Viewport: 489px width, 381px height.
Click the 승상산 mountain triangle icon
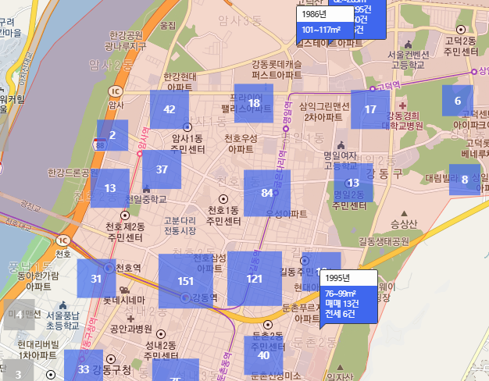coord(404,214)
